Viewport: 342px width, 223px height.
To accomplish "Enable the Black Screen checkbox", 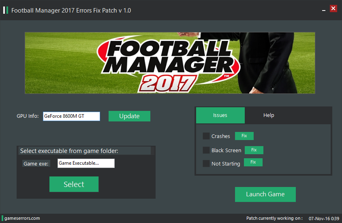I will coord(206,150).
